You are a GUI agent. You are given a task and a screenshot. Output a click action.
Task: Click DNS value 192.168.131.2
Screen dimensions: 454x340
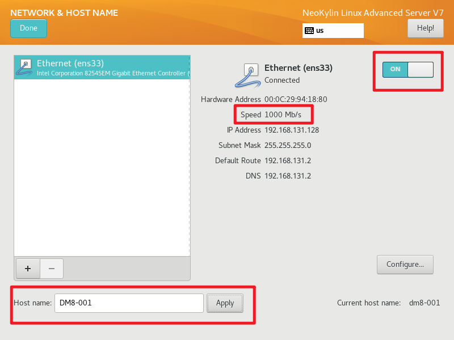pyautogui.click(x=288, y=176)
